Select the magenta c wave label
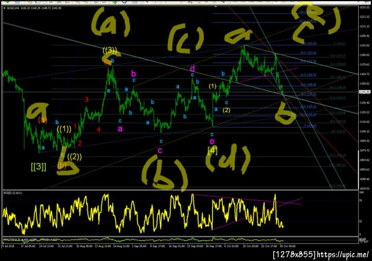This screenshot has height=261, width=372. [x=160, y=150]
